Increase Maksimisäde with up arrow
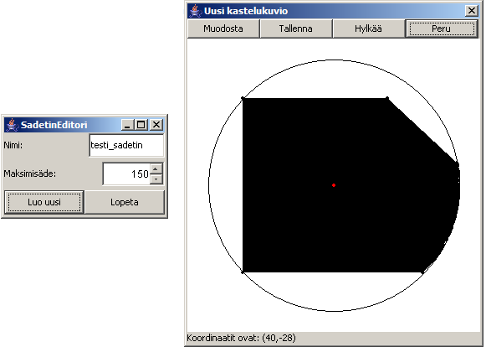 156,168
